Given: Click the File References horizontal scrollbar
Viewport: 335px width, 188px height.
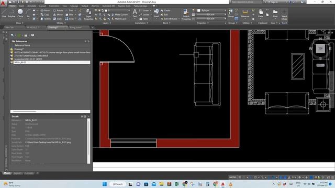Looking at the screenshot, I should [x=50, y=111].
